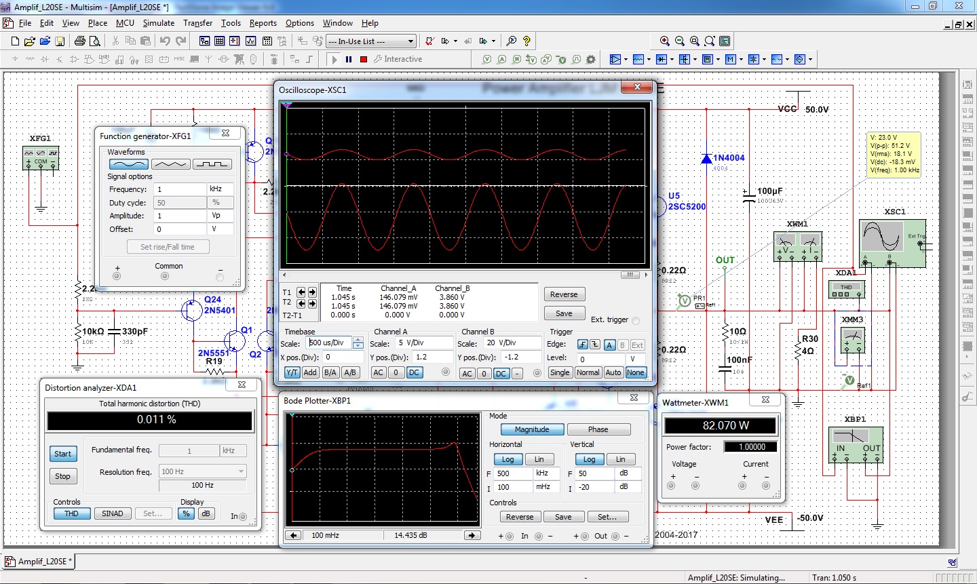Zoom to fit page icon
Screen dimensions: 977x584
[710, 41]
